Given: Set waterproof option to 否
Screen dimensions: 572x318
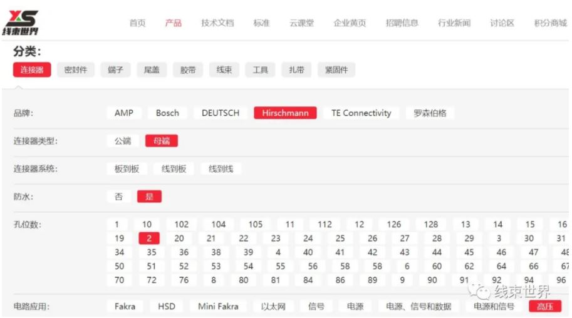Looking at the screenshot, I should click(118, 197).
